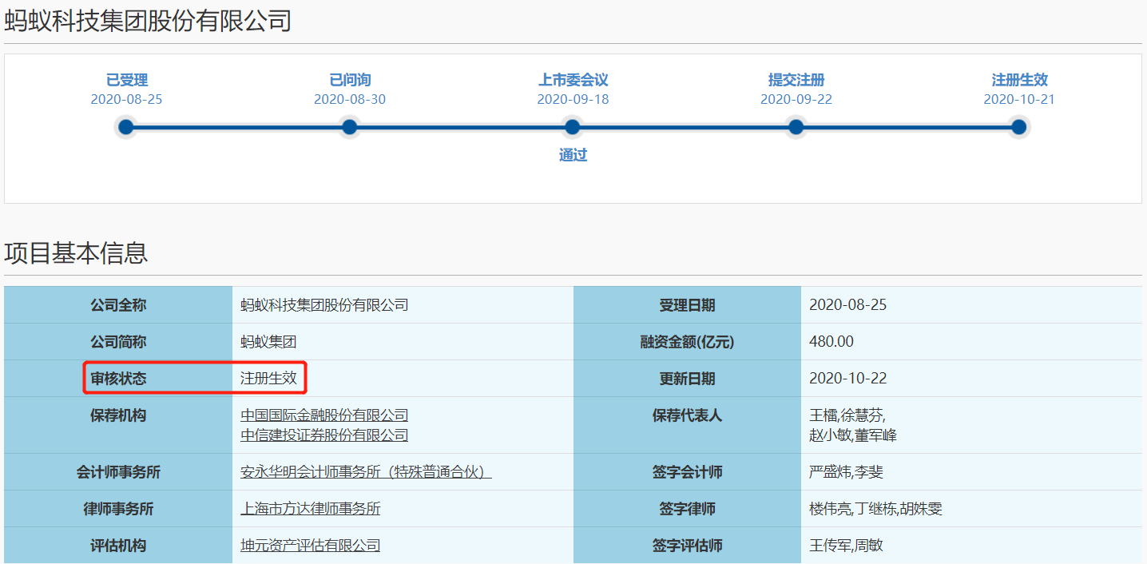Open the 上海市方达律师事务所 law firm link
The width and height of the screenshot is (1147, 564).
tap(311, 509)
